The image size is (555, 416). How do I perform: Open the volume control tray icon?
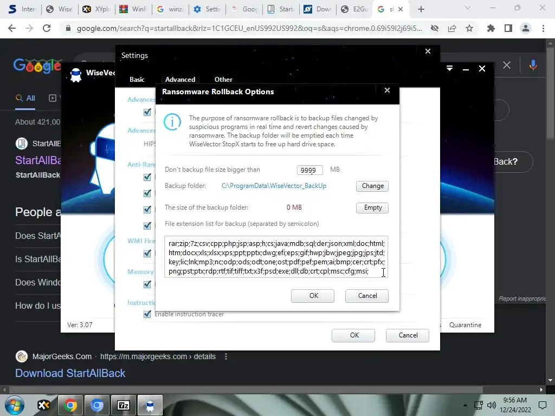click(x=491, y=405)
